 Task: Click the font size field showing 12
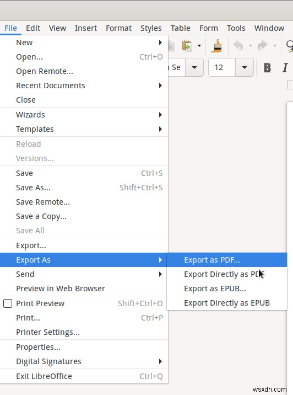pyautogui.click(x=222, y=67)
